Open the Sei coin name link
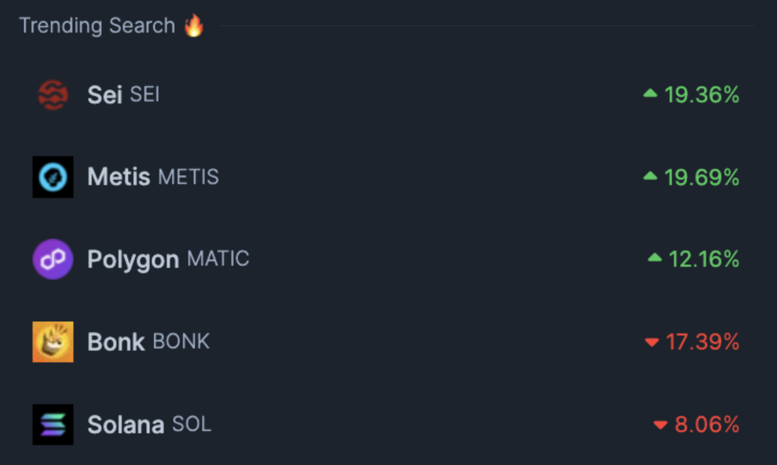 tap(105, 95)
